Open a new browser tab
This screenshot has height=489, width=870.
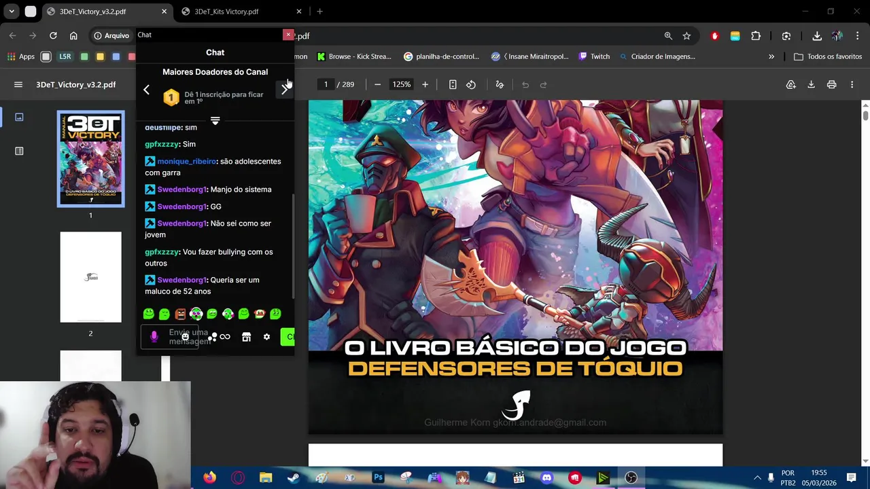[319, 12]
